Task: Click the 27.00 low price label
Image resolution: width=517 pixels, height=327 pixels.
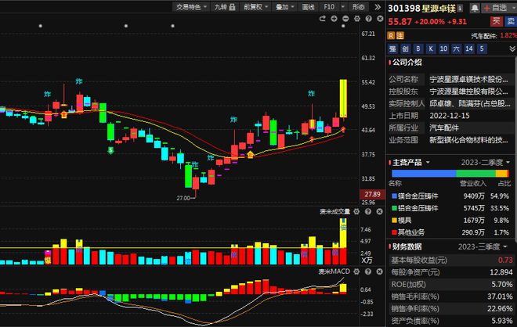Action: click(183, 198)
